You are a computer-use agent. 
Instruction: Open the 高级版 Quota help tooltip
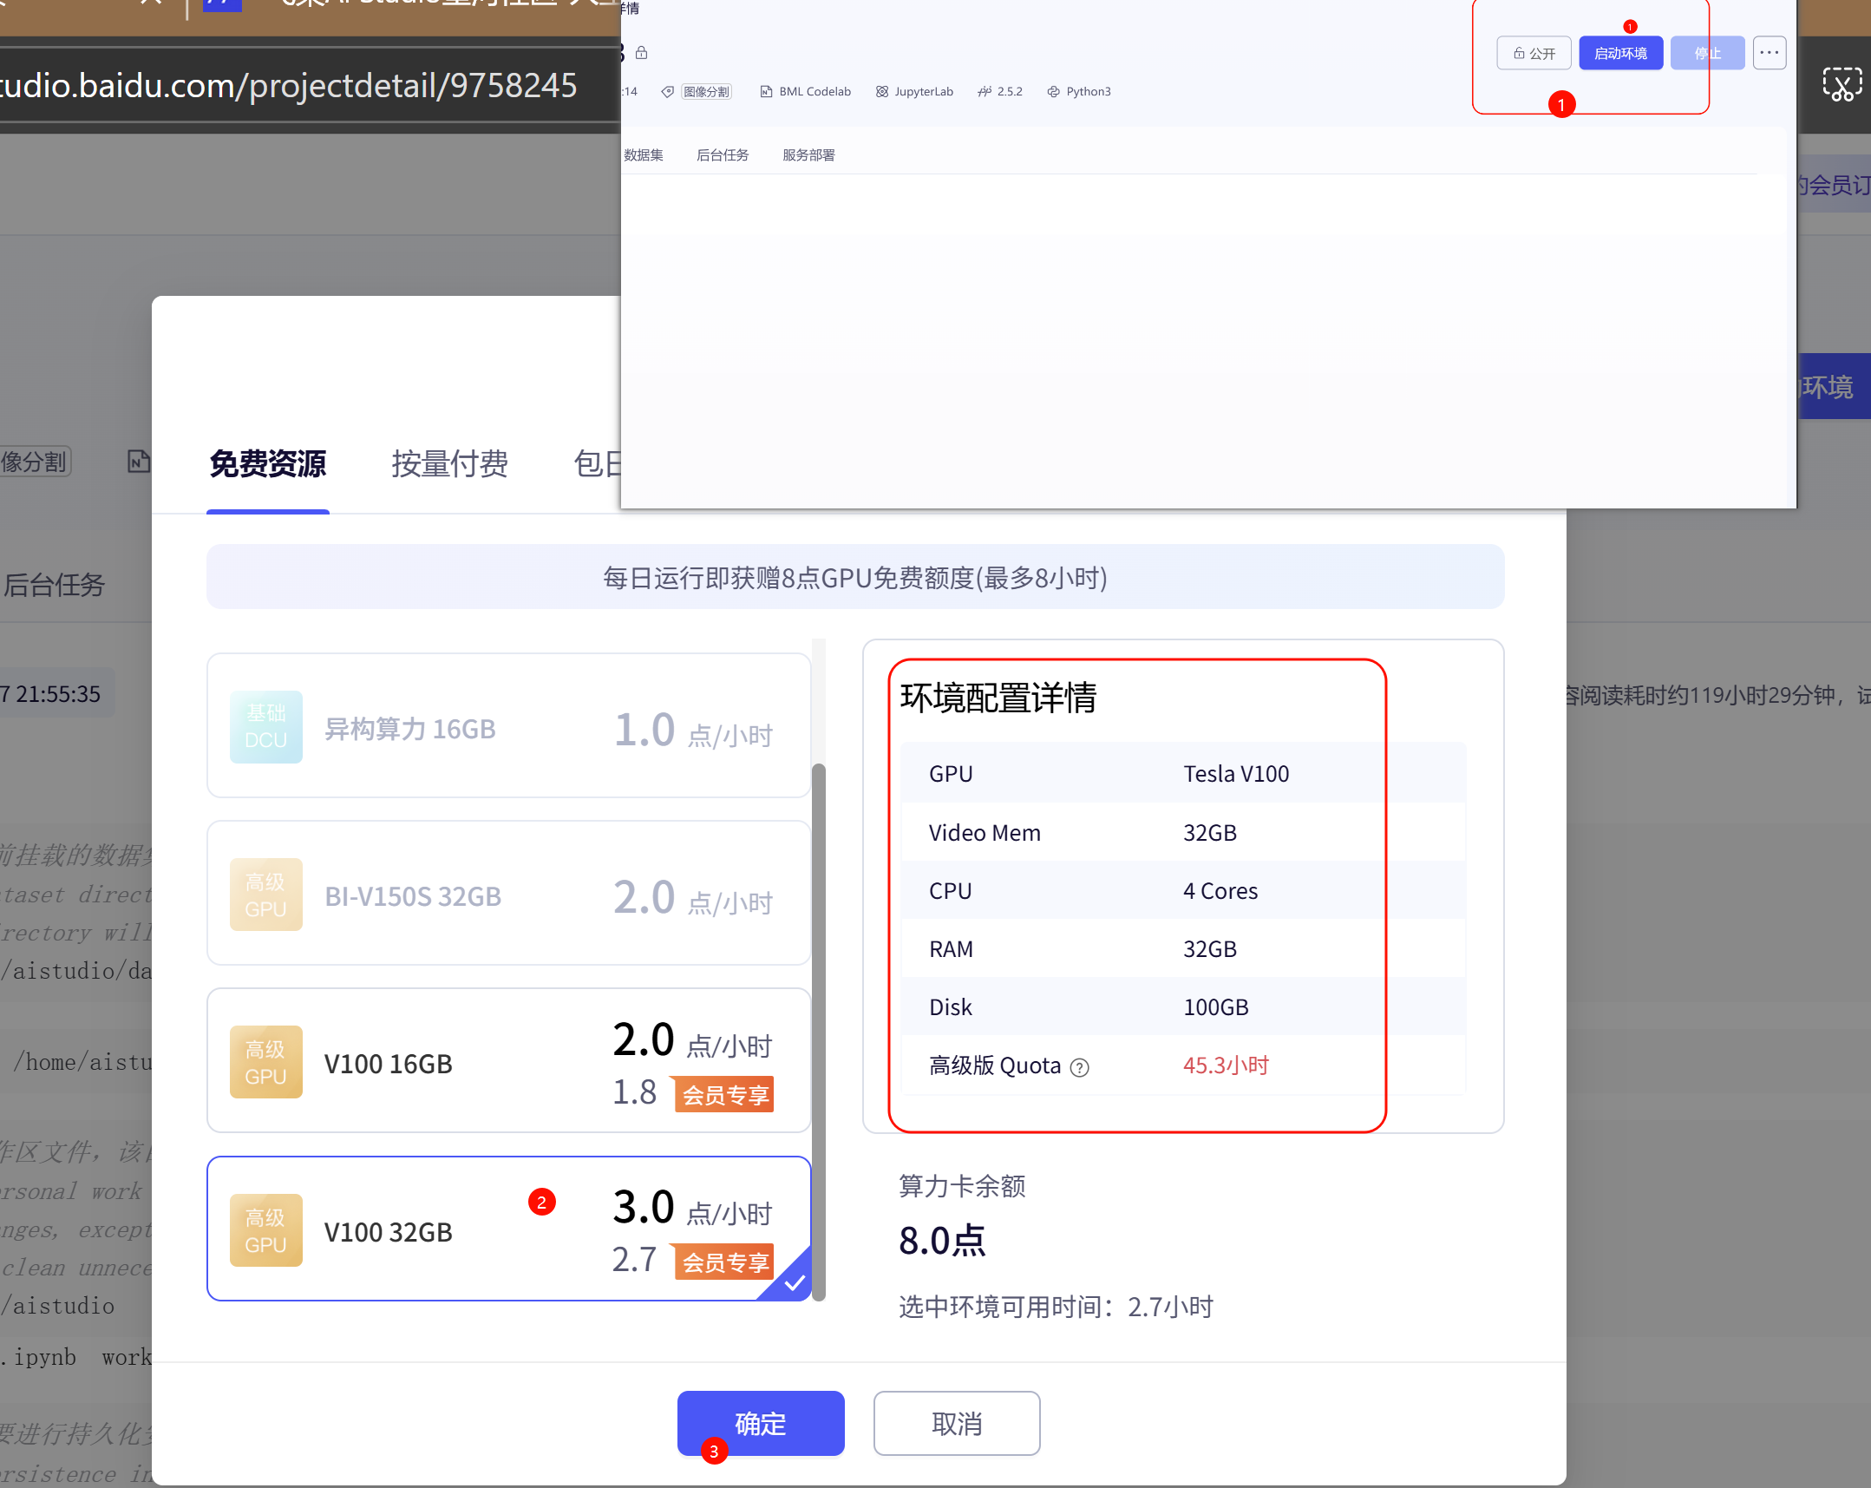[x=1080, y=1068]
